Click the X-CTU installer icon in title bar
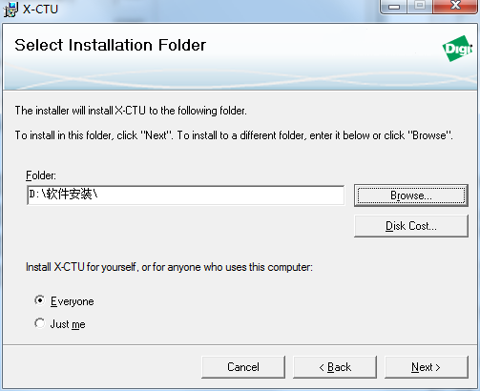The width and height of the screenshot is (480, 391). click(10, 10)
